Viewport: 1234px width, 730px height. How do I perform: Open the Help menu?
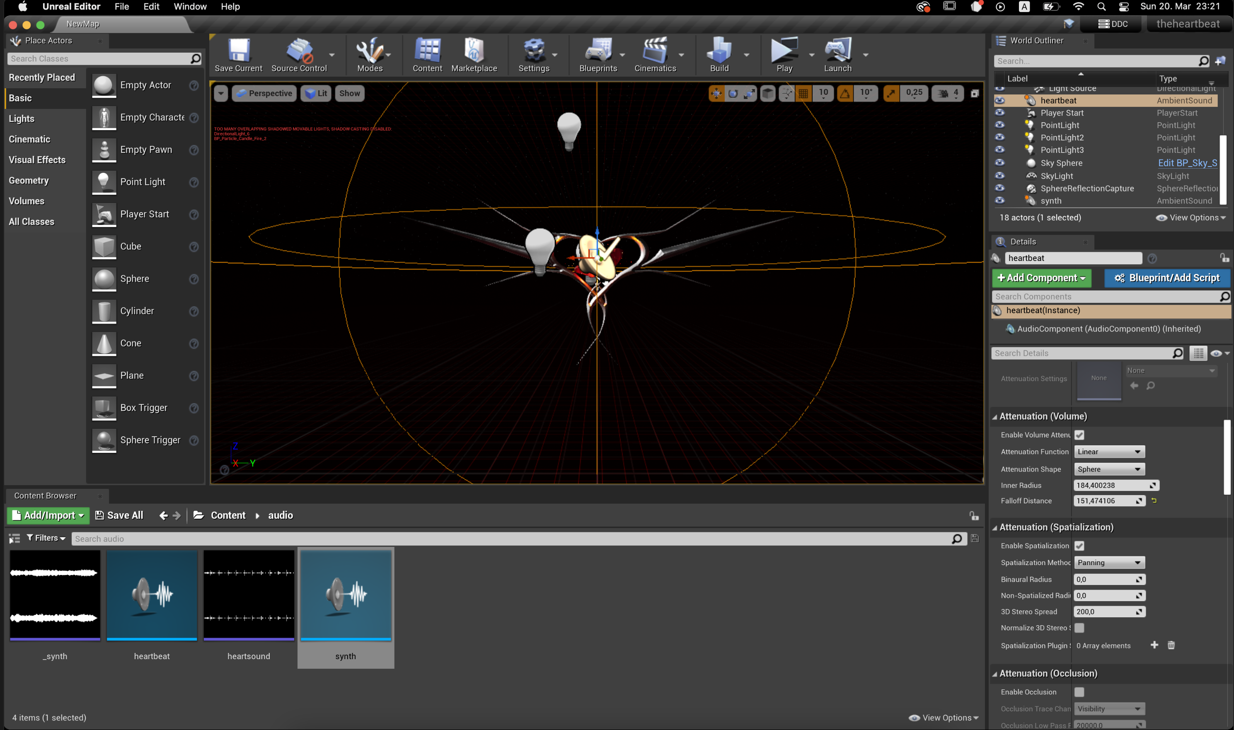coord(230,6)
